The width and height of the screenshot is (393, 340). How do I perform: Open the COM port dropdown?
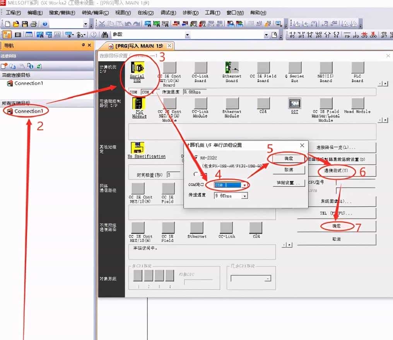point(244,185)
